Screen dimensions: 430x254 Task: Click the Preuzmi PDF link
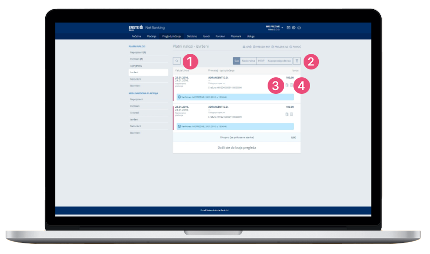pyautogui.click(x=262, y=47)
